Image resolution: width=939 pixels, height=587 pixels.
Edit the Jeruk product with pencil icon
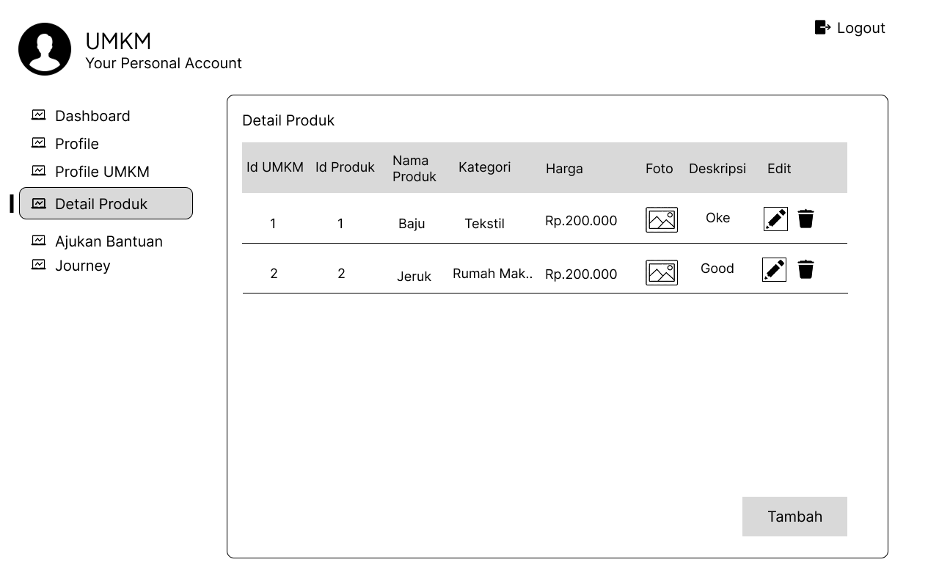pyautogui.click(x=774, y=269)
